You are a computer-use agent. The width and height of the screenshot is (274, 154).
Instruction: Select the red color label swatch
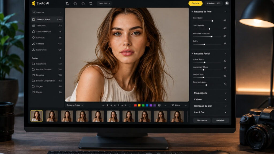pyautogui.click(x=135, y=105)
